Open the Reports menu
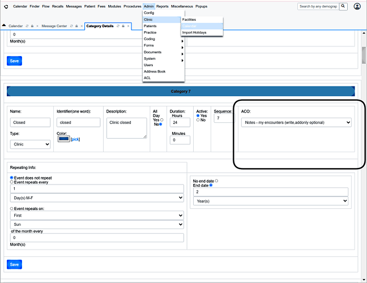The width and height of the screenshot is (367, 283). coord(163,6)
